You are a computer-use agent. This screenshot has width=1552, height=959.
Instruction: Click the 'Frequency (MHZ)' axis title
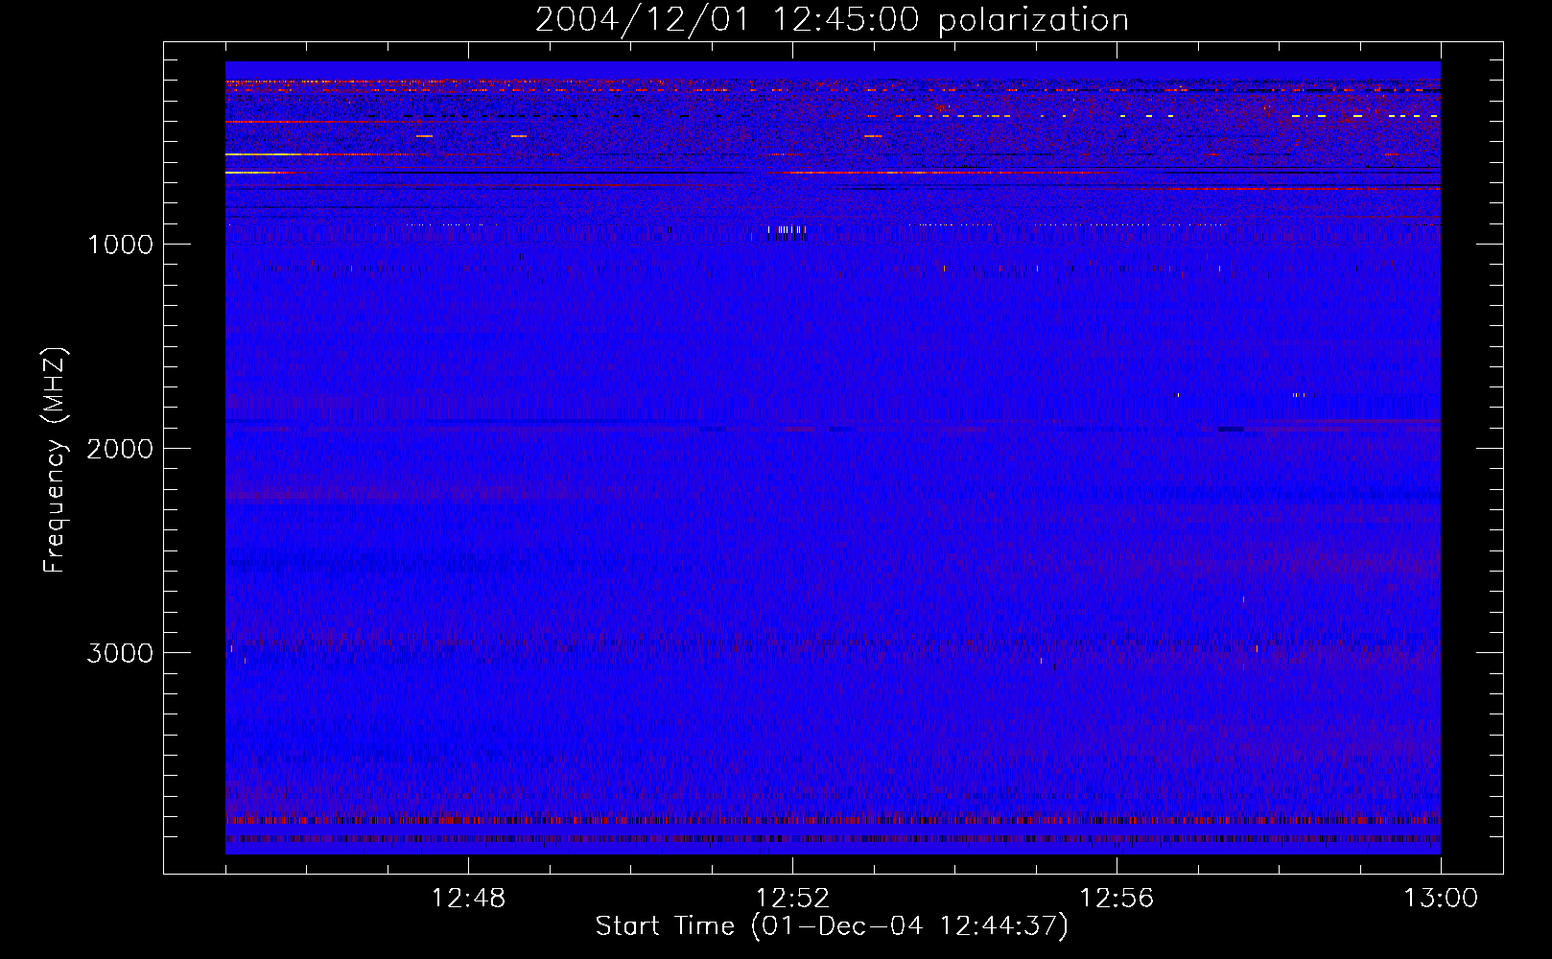(55, 460)
